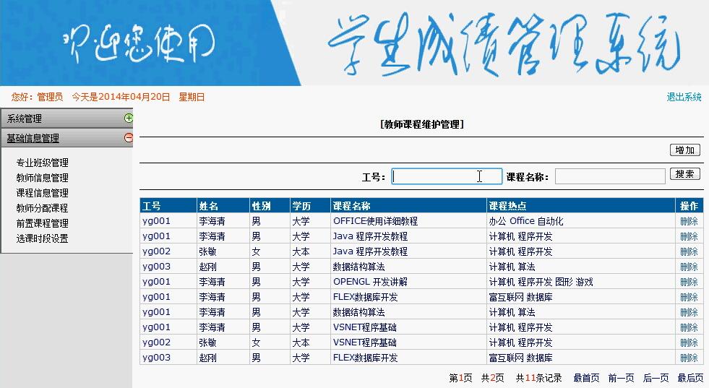Open 专业班级管理 in the sidebar
709x388 pixels.
coord(43,163)
